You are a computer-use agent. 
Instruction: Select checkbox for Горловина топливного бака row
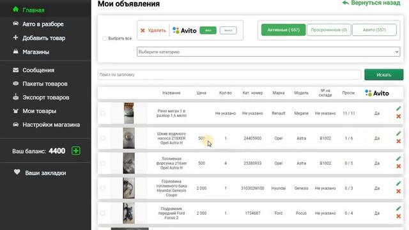pyautogui.click(x=103, y=188)
